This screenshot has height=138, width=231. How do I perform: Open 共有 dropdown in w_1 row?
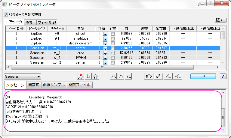pos(105,58)
